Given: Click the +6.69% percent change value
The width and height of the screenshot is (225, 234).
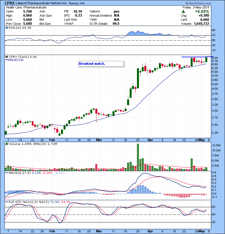Looking at the screenshot, I should 202,12.
